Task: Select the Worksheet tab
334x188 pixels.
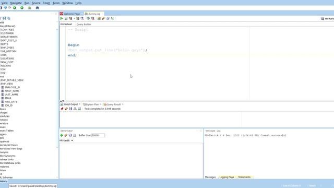Action: pyautogui.click(x=66, y=25)
